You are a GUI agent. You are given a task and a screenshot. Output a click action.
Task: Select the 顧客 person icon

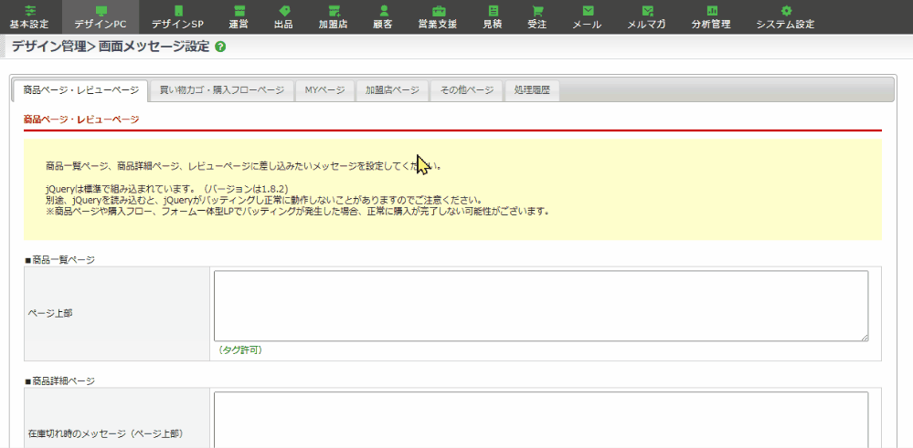click(x=384, y=10)
